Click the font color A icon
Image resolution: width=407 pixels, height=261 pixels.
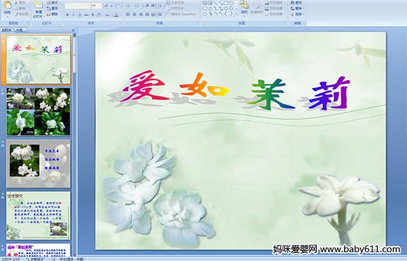[x=116, y=15]
